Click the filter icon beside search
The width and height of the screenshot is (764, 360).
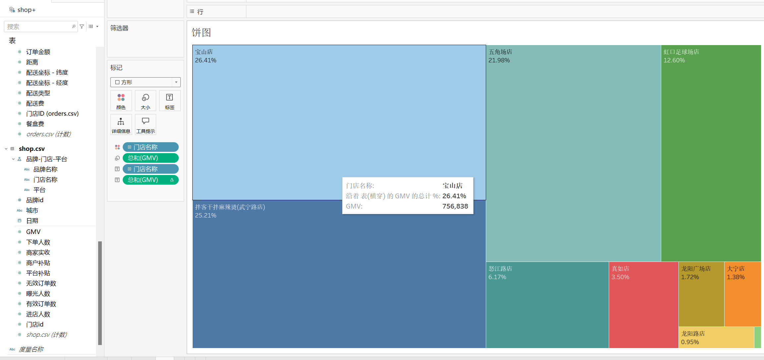point(82,27)
